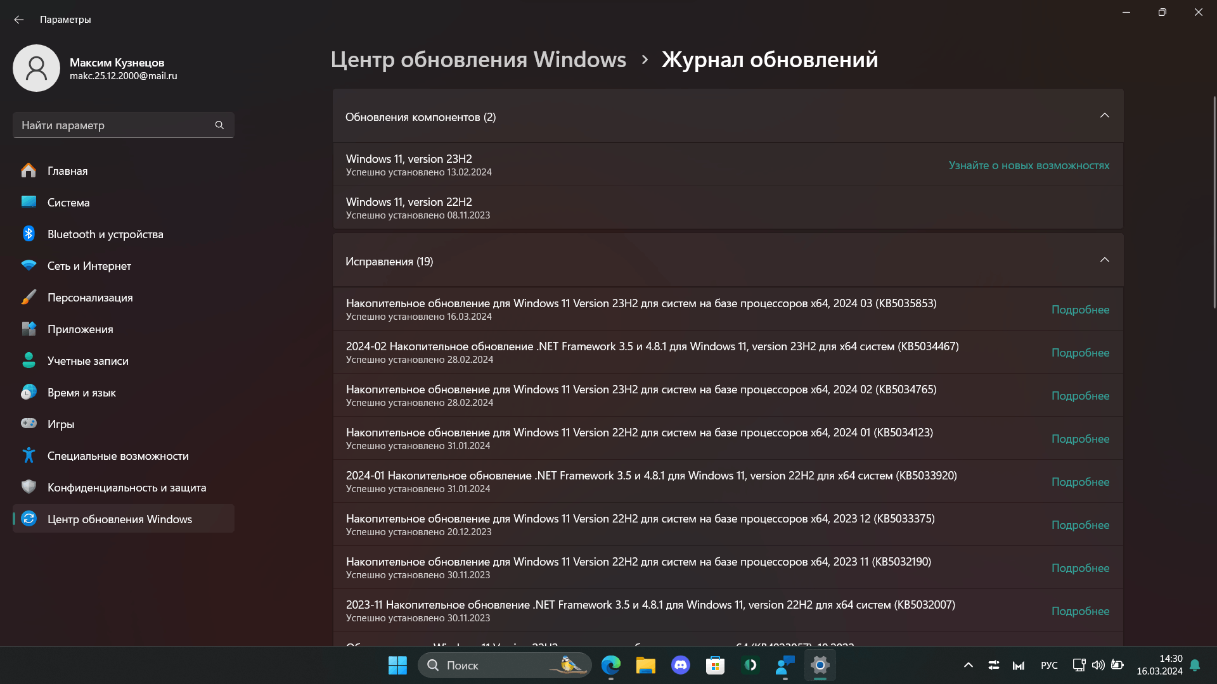The width and height of the screenshot is (1217, 684).
Task: Open Подробнее for KB5034467 update
Action: point(1080,353)
